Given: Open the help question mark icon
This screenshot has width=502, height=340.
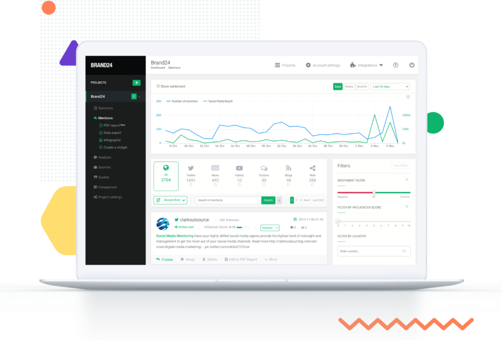Looking at the screenshot, I should (x=396, y=65).
